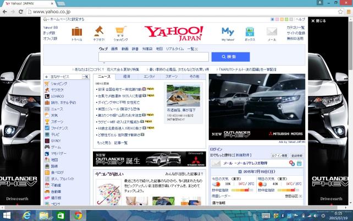Open the トラベル suitcase icon

(x=77, y=31)
